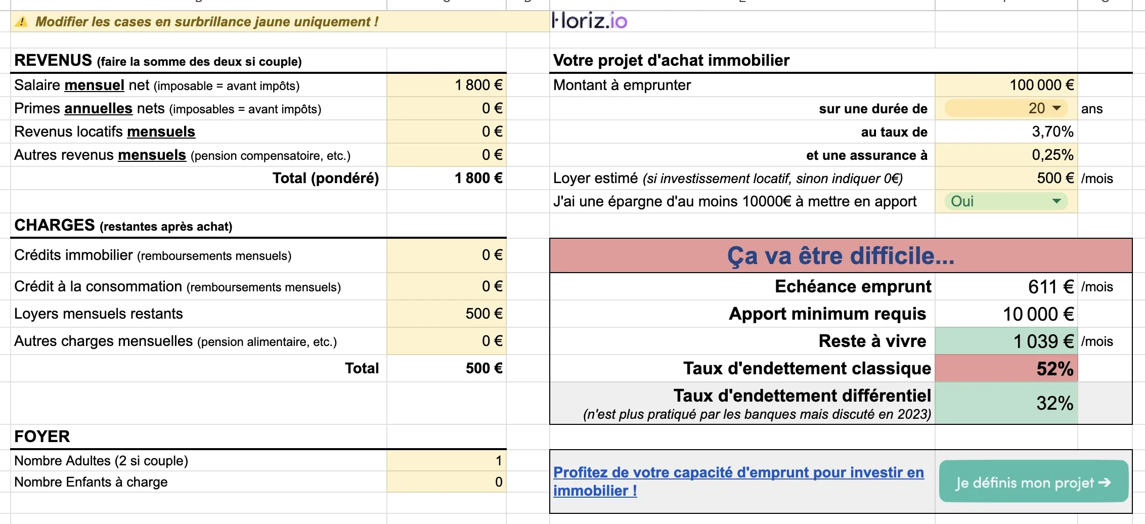This screenshot has height=524, width=1145.
Task: Select the Primes annuelles nets amount cell
Action: pos(447,108)
